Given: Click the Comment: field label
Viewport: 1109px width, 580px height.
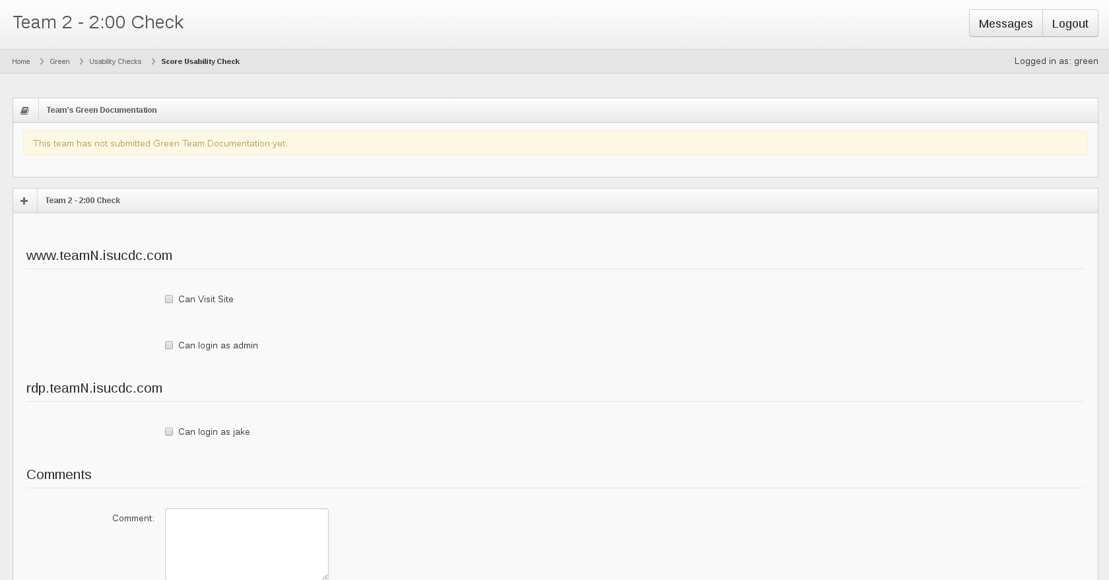Looking at the screenshot, I should pyautogui.click(x=133, y=518).
